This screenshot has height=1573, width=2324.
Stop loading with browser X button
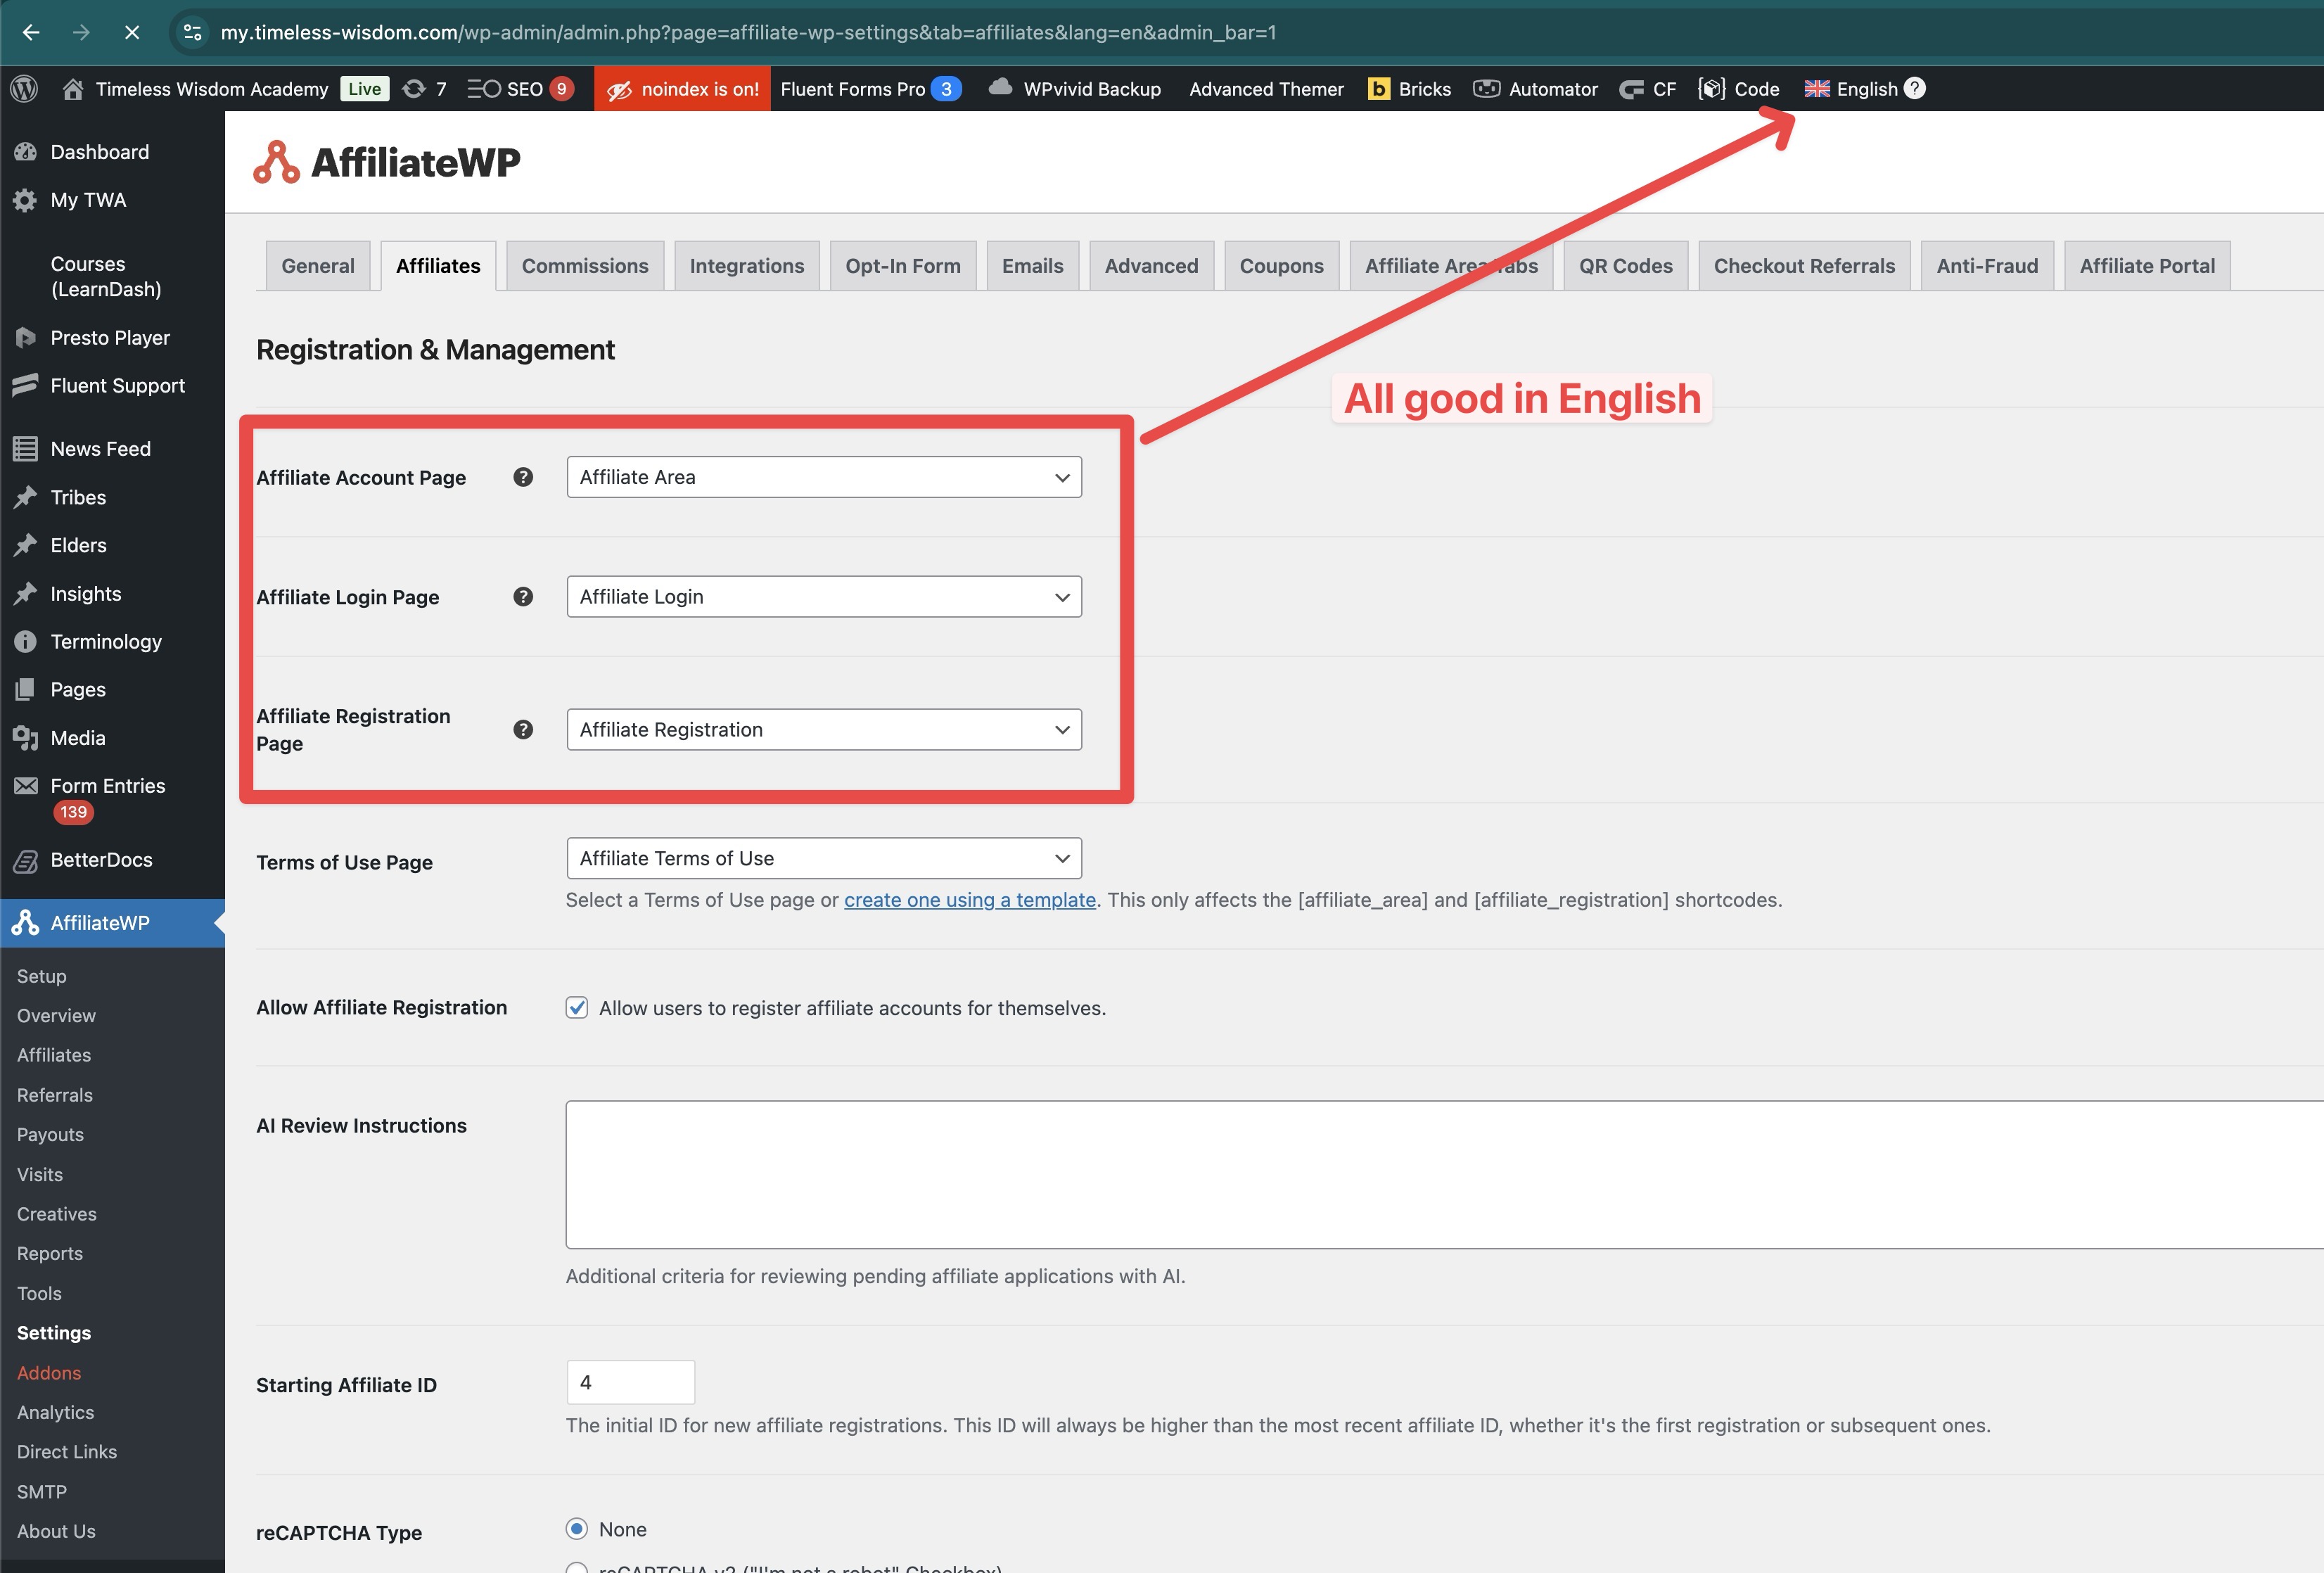[131, 32]
